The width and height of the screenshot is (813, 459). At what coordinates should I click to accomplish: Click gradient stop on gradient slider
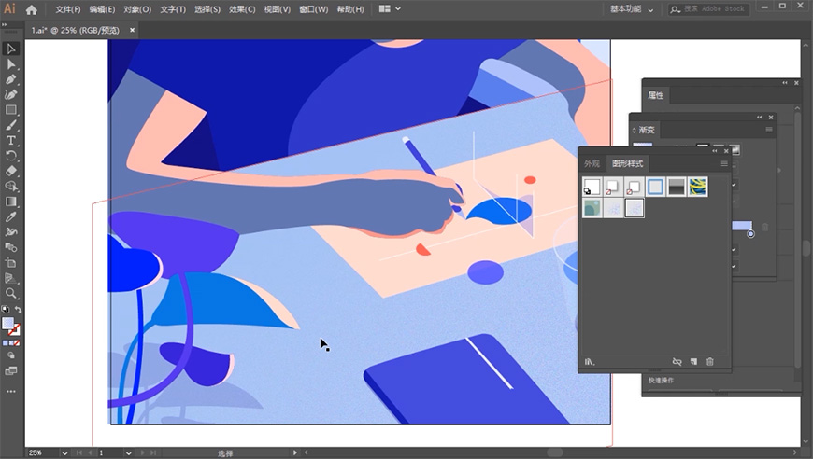750,234
